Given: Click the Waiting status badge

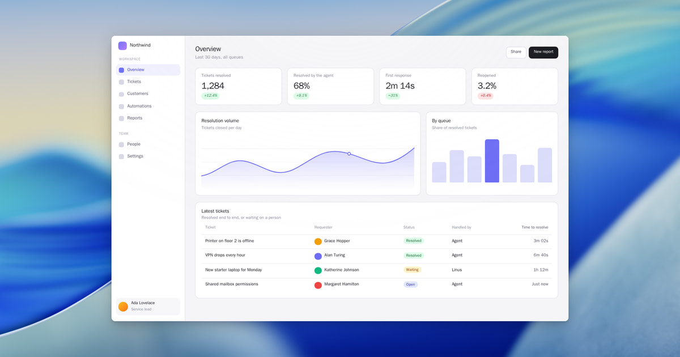Looking at the screenshot, I should point(413,270).
